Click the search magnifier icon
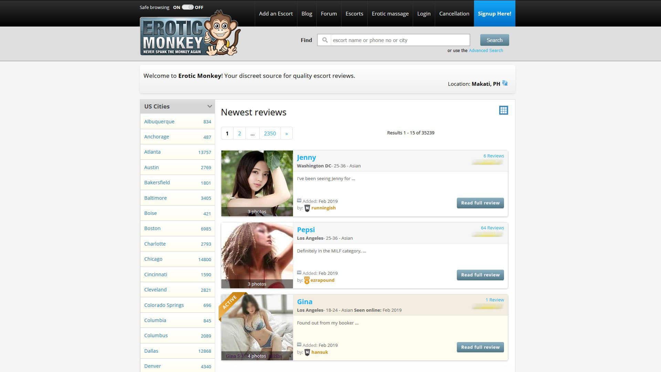Image resolution: width=661 pixels, height=372 pixels. tap(324, 40)
